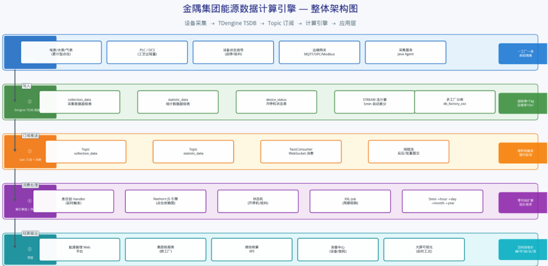Click the 结果输出 arrow label
548x266 pixels.
31,233
